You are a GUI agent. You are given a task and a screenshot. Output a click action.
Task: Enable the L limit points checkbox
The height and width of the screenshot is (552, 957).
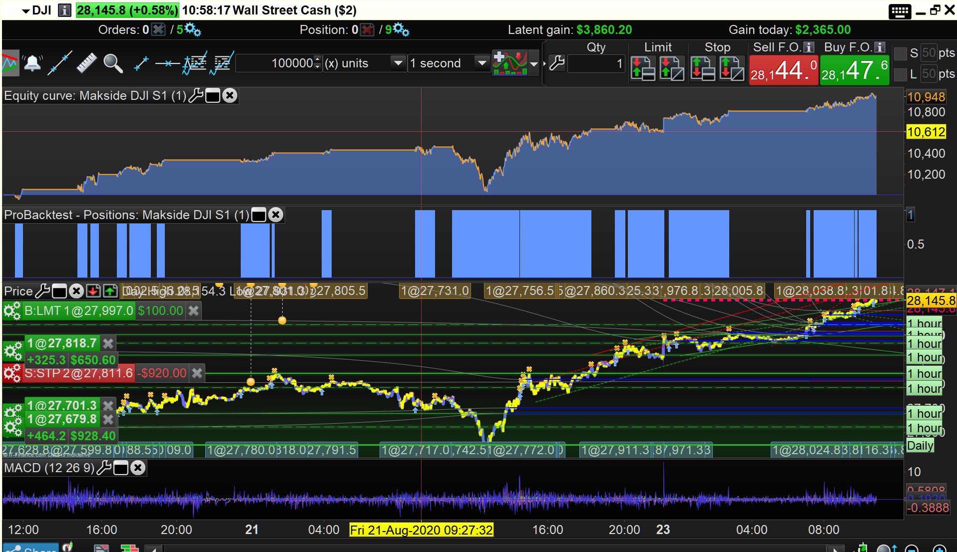pos(900,74)
